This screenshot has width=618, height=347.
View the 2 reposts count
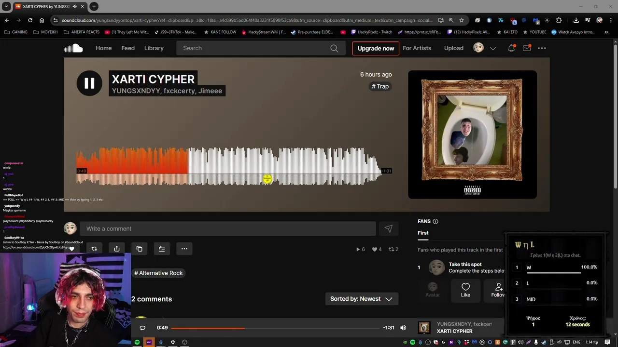point(393,249)
